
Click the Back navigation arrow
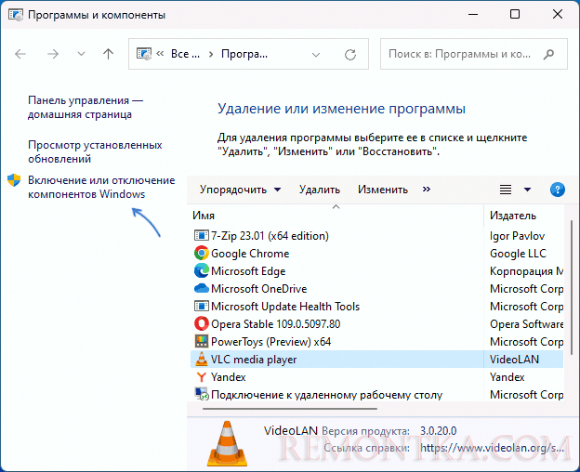(x=20, y=54)
